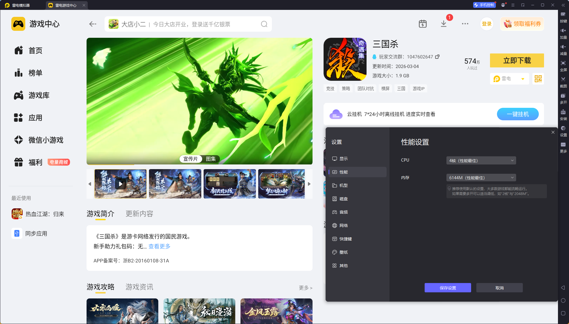Screen dimensions: 569x324
Task: Click the download manager icon
Action: [x=444, y=24]
